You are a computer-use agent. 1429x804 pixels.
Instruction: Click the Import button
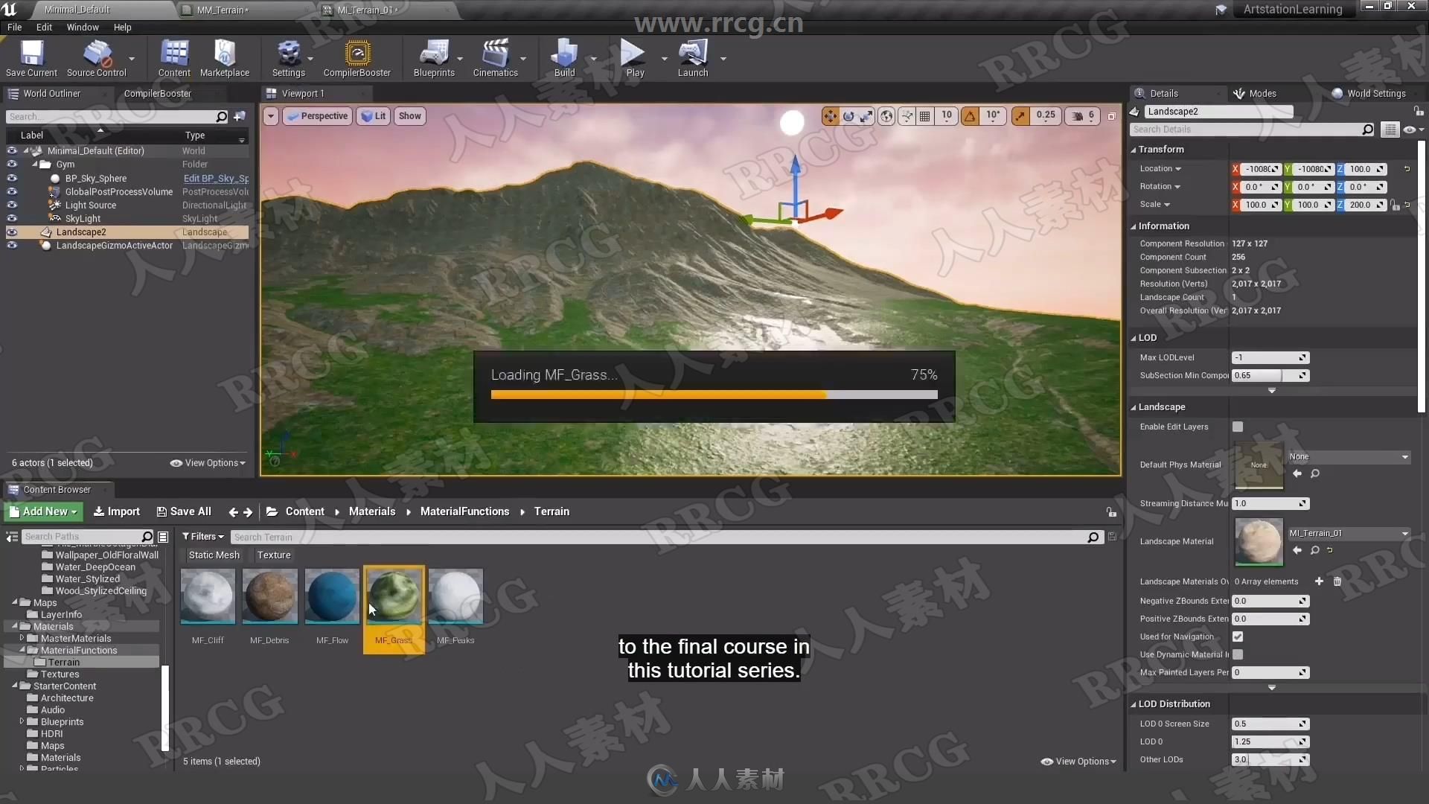pos(116,512)
